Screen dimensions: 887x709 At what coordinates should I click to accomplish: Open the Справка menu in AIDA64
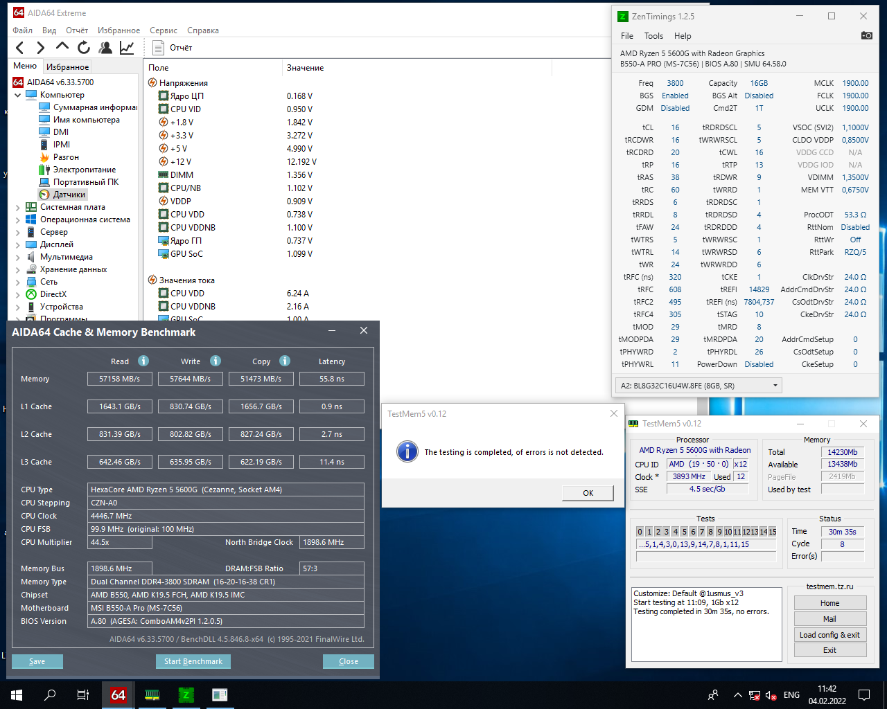[x=203, y=30]
